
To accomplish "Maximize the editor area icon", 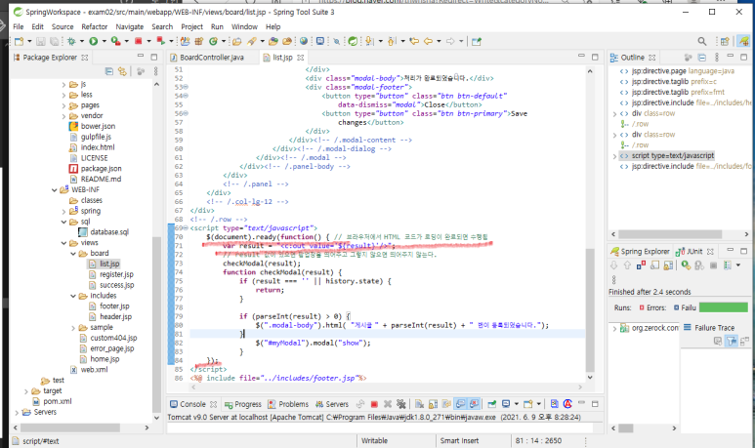I will [595, 57].
